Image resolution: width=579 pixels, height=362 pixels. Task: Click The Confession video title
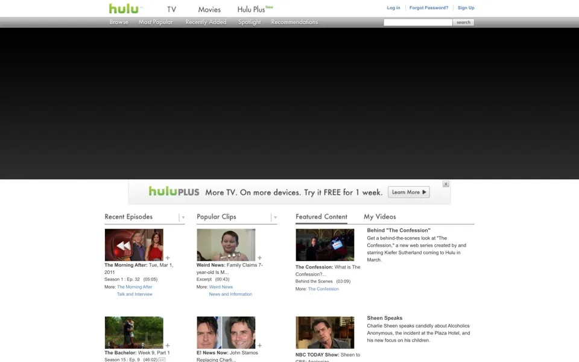click(x=327, y=270)
